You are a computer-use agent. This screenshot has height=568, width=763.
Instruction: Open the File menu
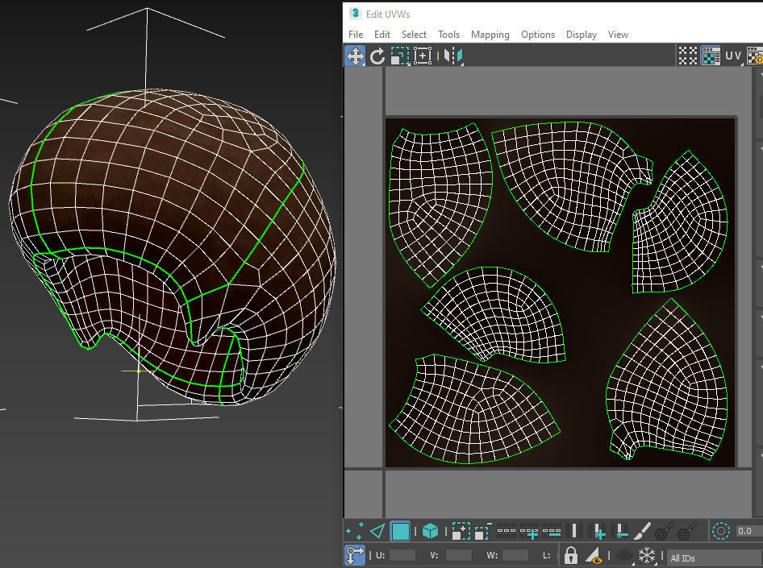click(x=356, y=35)
